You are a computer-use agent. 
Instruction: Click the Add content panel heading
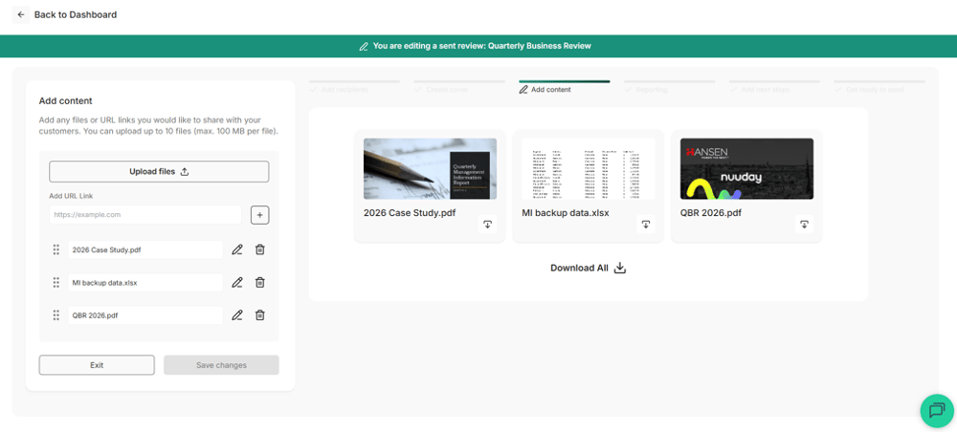65,101
